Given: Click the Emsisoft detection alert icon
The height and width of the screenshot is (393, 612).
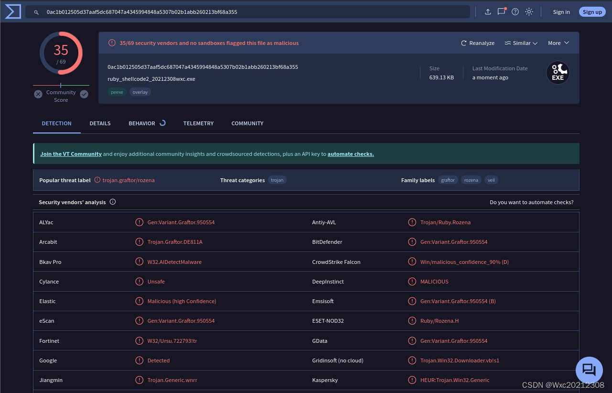Looking at the screenshot, I should pyautogui.click(x=412, y=301).
